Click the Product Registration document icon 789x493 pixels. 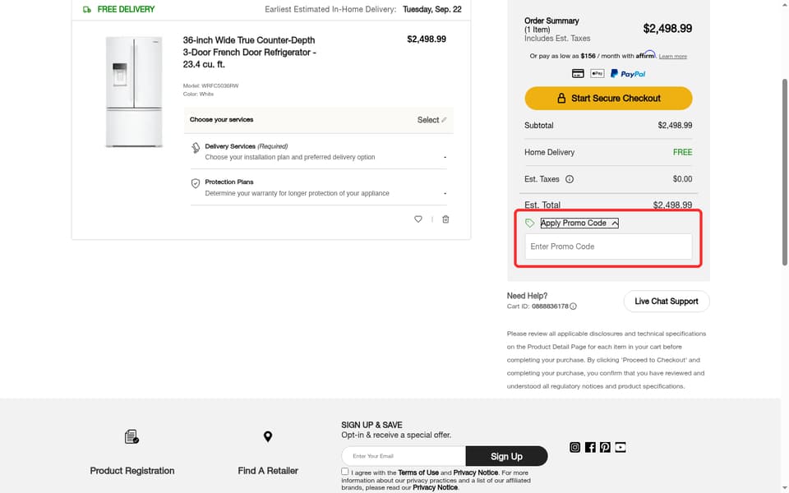pyautogui.click(x=131, y=436)
